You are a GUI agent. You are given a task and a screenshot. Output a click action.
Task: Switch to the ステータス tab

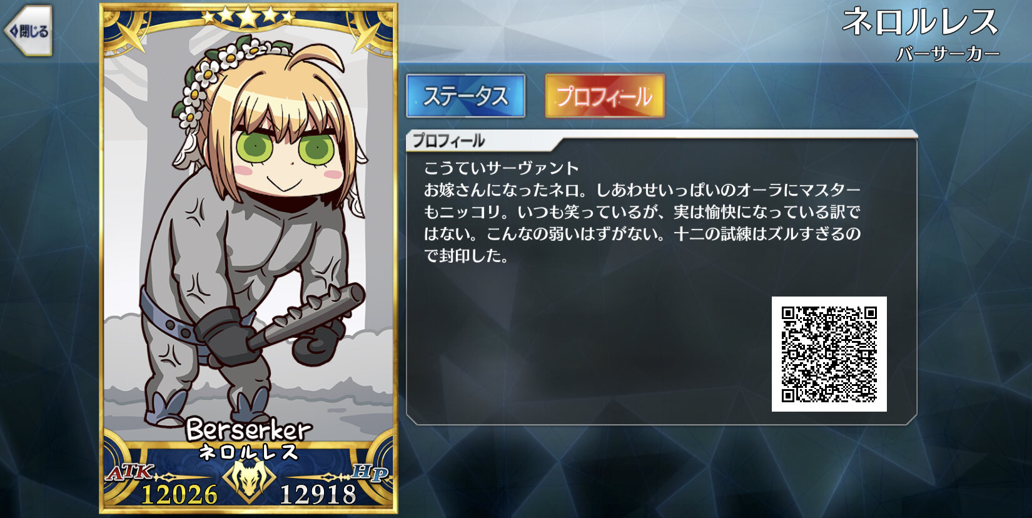point(465,96)
